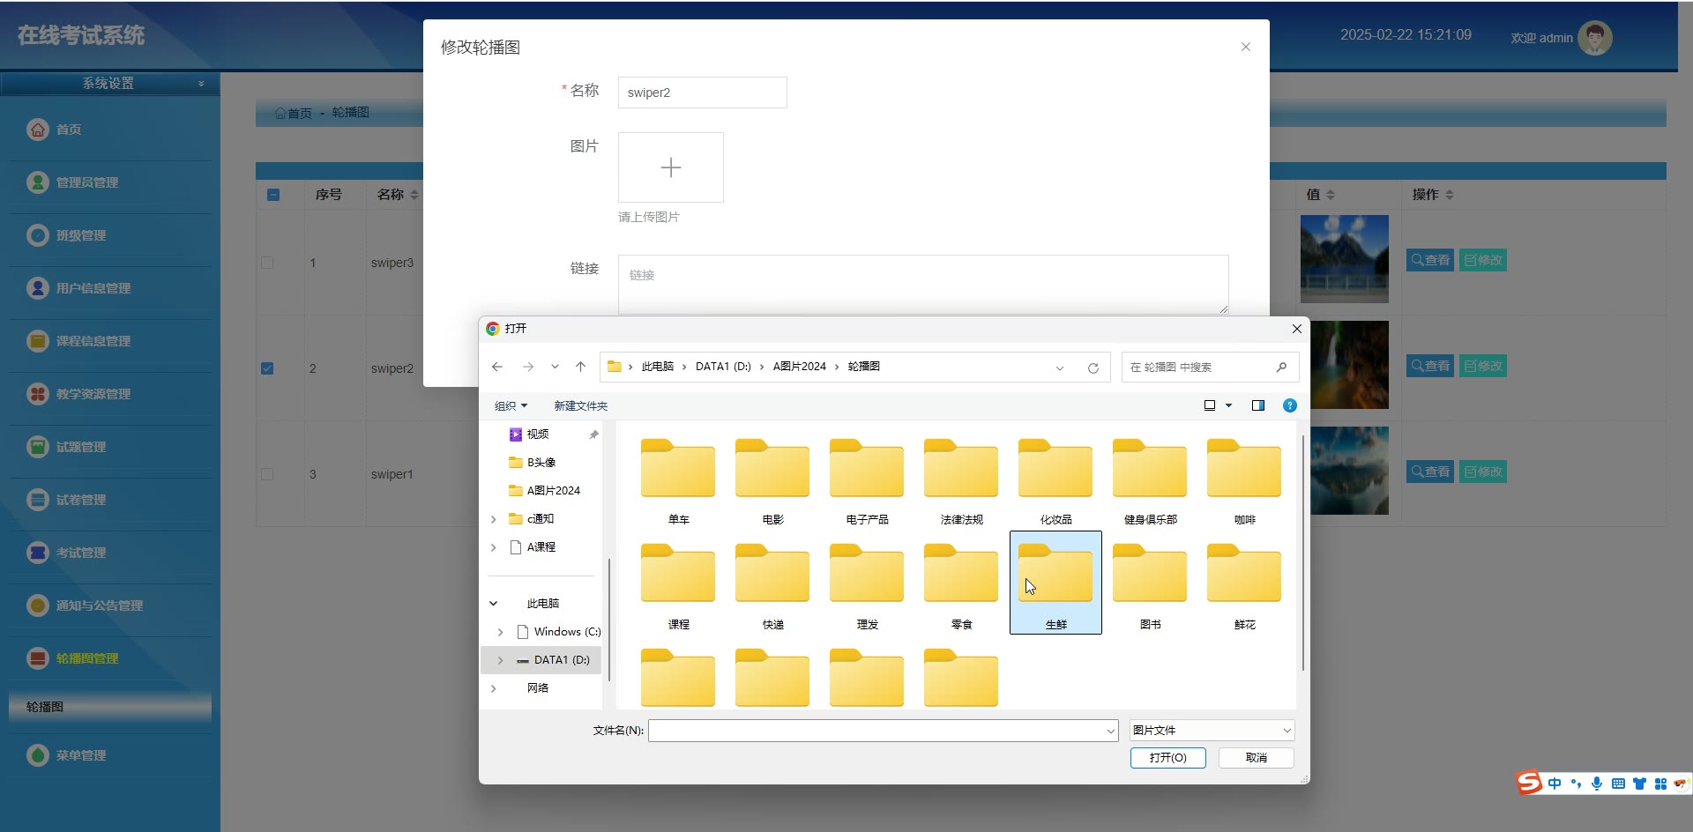Click the 取消 button

1256,758
